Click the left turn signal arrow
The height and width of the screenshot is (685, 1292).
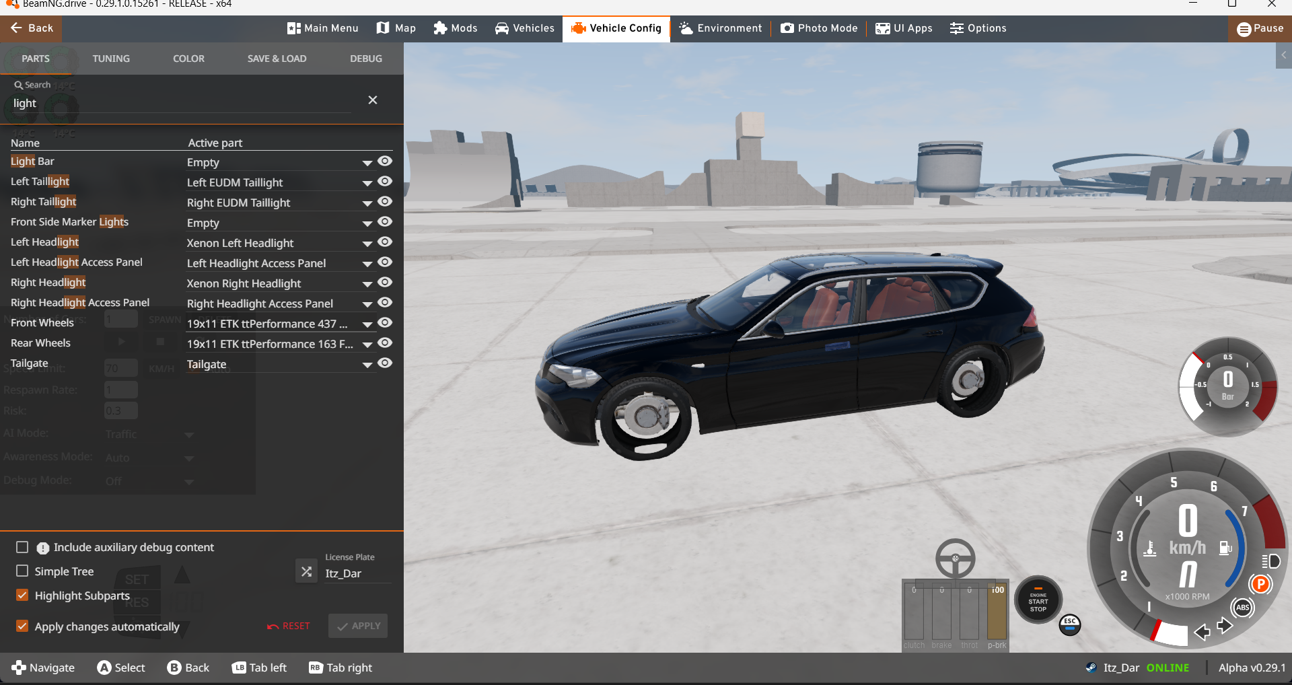(x=1202, y=632)
